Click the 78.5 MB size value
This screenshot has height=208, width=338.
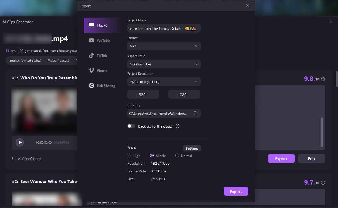point(158,179)
